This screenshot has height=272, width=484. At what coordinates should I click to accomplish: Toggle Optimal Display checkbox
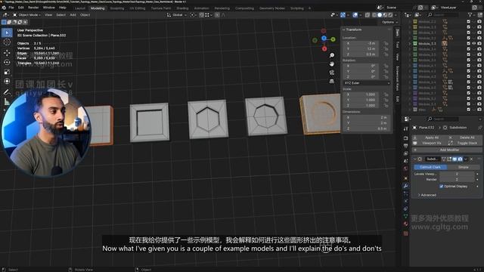click(x=442, y=187)
